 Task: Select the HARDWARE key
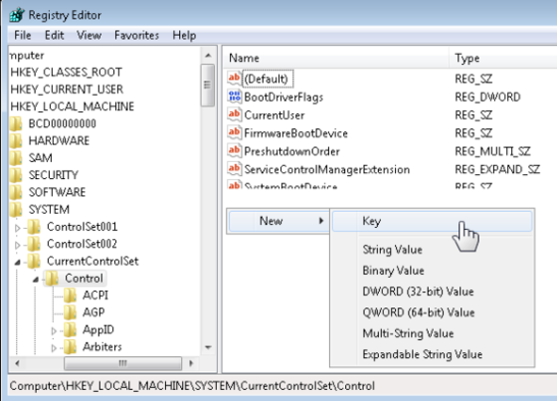[59, 140]
